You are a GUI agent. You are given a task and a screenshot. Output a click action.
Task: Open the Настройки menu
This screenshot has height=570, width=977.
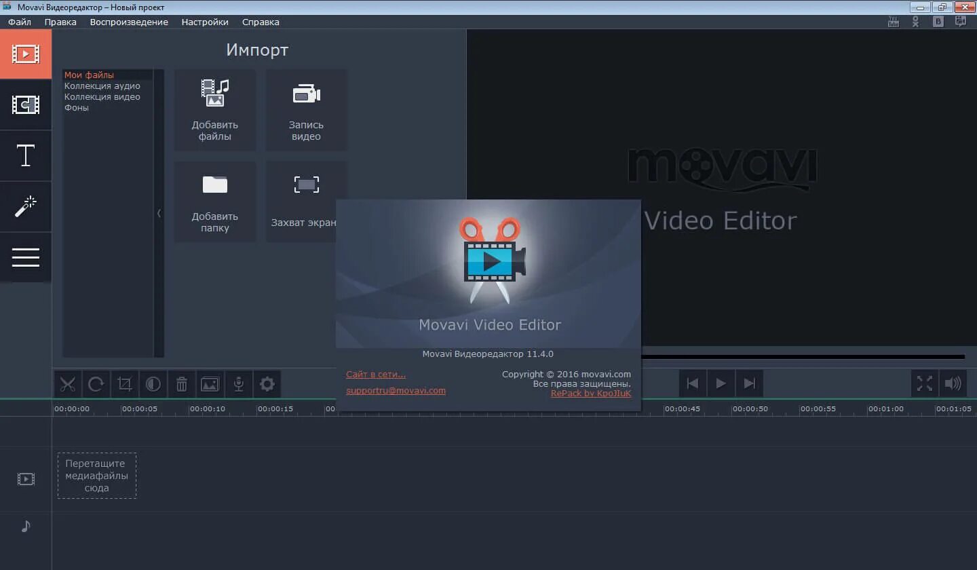(205, 22)
